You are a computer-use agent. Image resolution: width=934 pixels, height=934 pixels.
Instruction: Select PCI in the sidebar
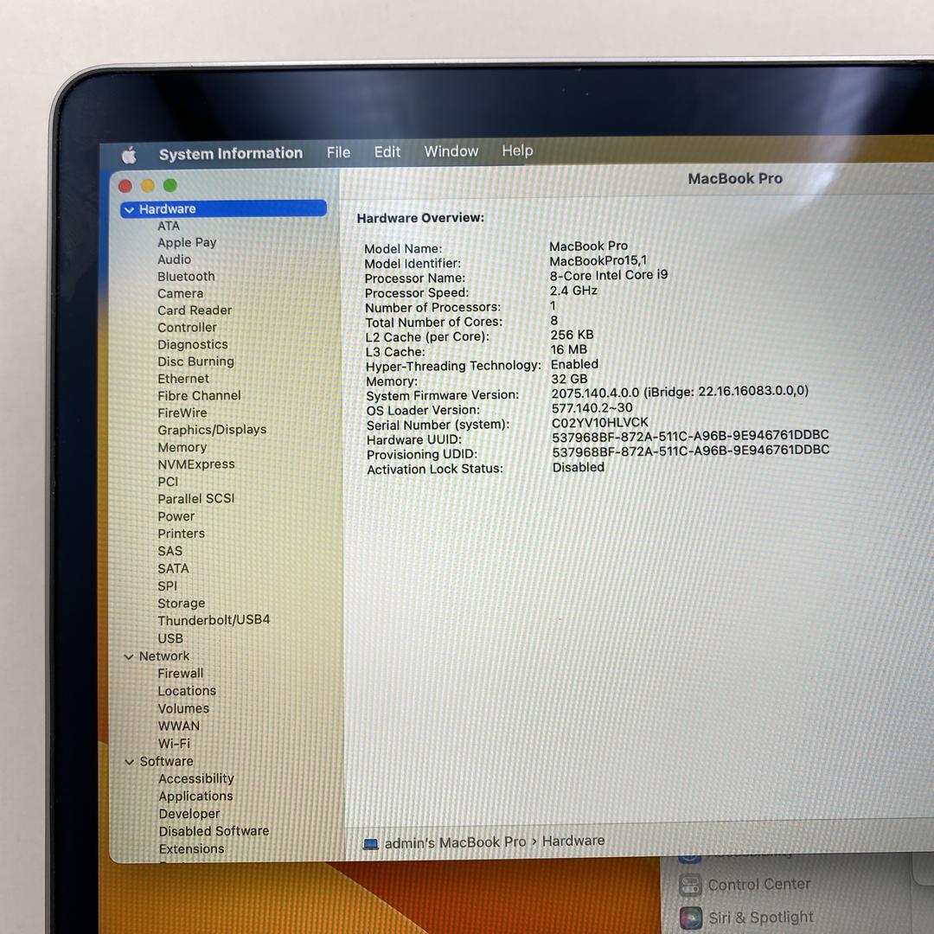tap(168, 482)
